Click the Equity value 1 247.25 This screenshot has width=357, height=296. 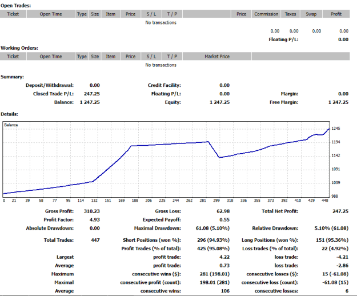click(x=219, y=102)
